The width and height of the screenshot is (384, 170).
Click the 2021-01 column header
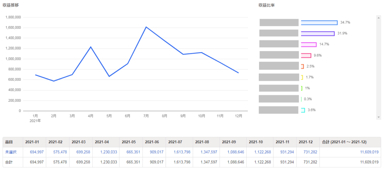tap(34, 142)
